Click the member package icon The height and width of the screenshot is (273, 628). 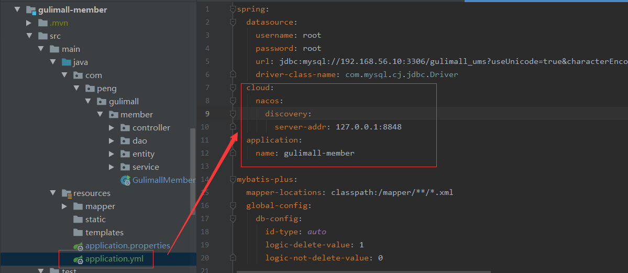coord(114,115)
